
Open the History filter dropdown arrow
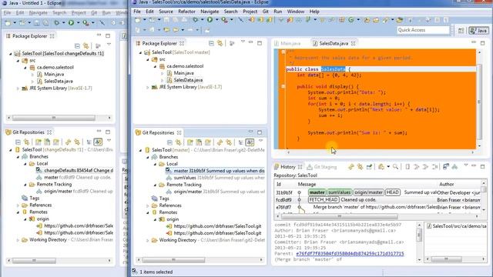[388, 167]
